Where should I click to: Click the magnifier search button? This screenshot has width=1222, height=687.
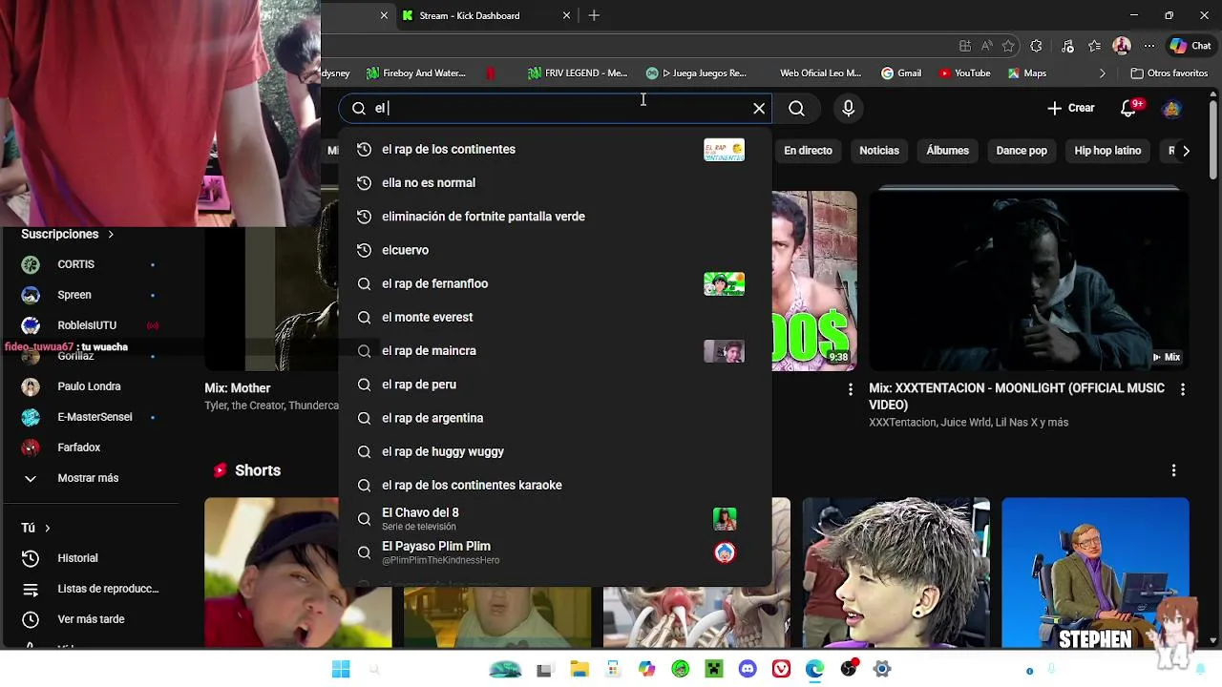[x=796, y=109]
